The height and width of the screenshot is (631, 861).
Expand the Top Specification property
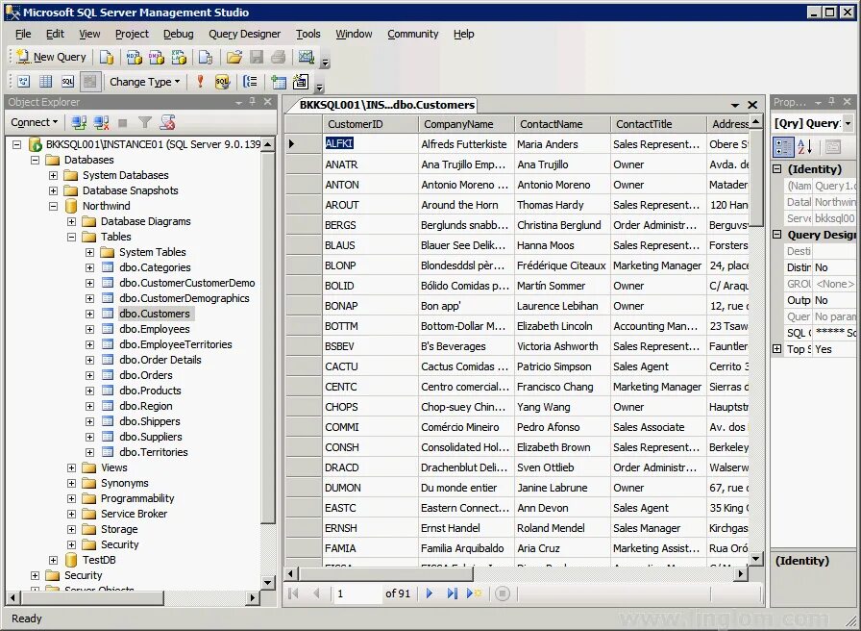point(777,349)
